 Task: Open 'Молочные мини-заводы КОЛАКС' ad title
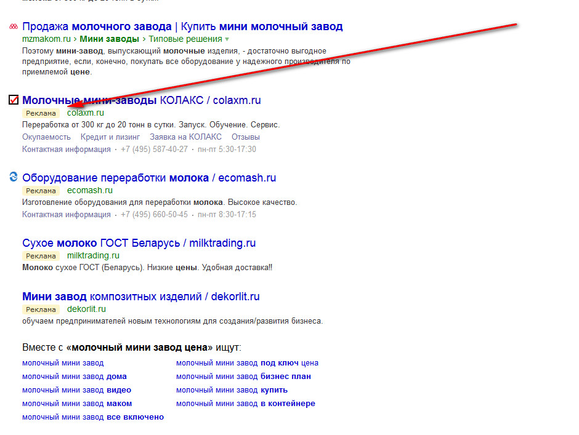tap(142, 100)
